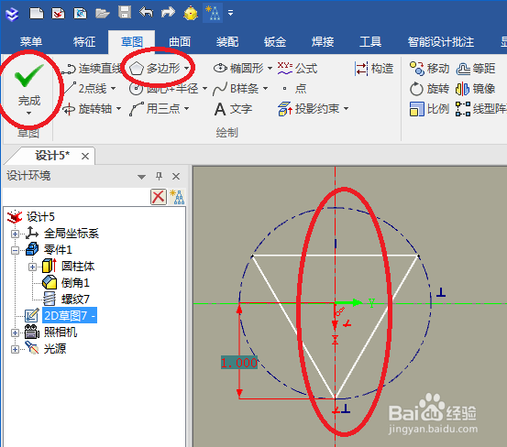
Task: Switch to the 焊接 ribbon tab
Action: coord(323,41)
